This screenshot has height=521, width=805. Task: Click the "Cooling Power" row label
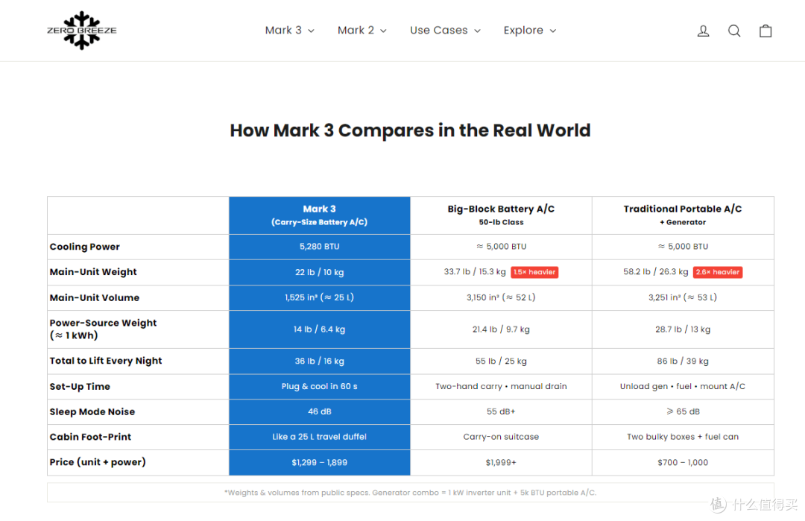85,247
